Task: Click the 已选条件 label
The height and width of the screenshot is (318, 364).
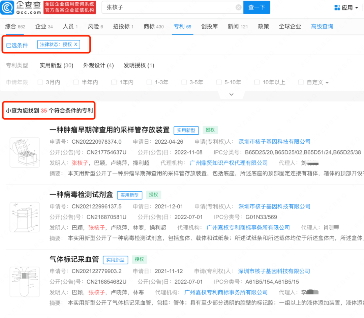Action: (17, 45)
